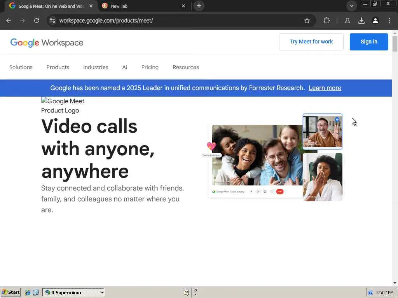Follow the Learn more banner link
Image resolution: width=398 pixels, height=298 pixels.
pyautogui.click(x=325, y=88)
